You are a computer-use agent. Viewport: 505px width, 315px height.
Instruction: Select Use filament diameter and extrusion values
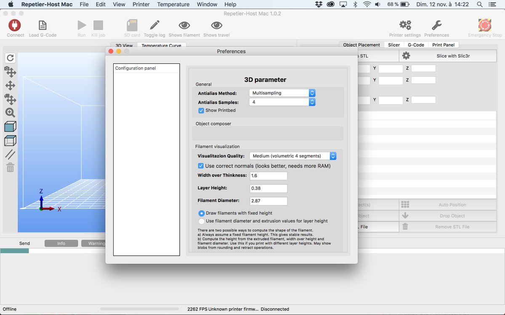pyautogui.click(x=202, y=221)
